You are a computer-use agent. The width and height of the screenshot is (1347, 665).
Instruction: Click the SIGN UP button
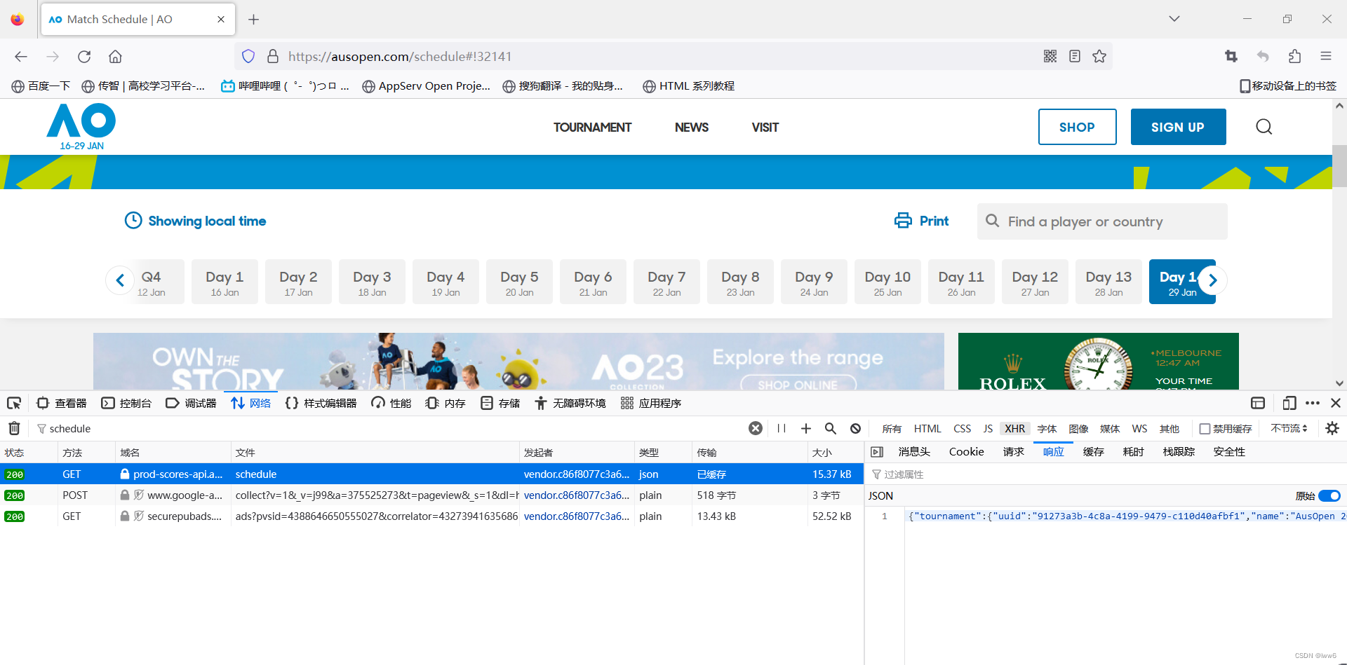pyautogui.click(x=1178, y=127)
